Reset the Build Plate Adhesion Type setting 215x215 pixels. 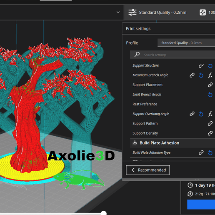(210, 153)
